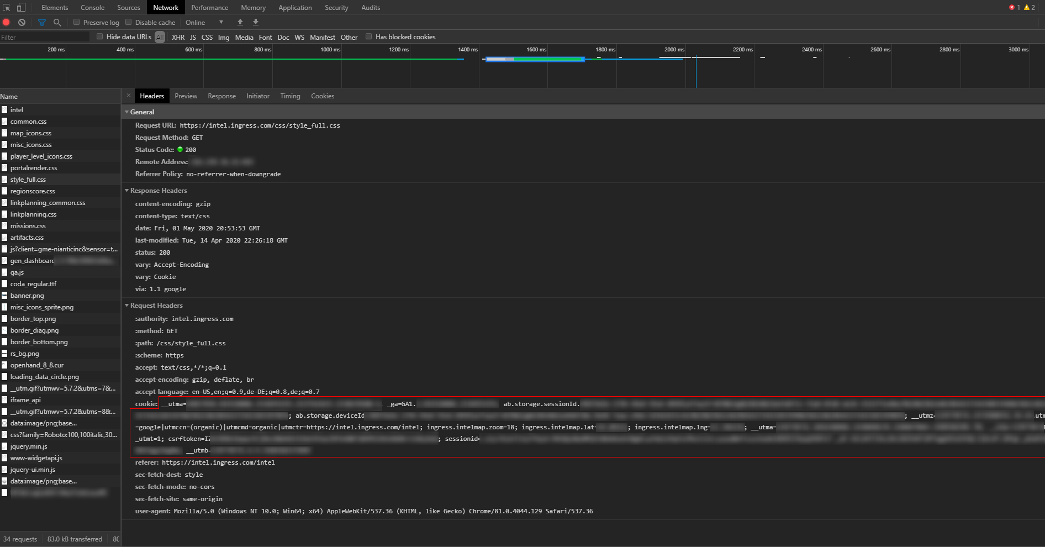Click the blue-green request bar in timeline overview

[535, 59]
